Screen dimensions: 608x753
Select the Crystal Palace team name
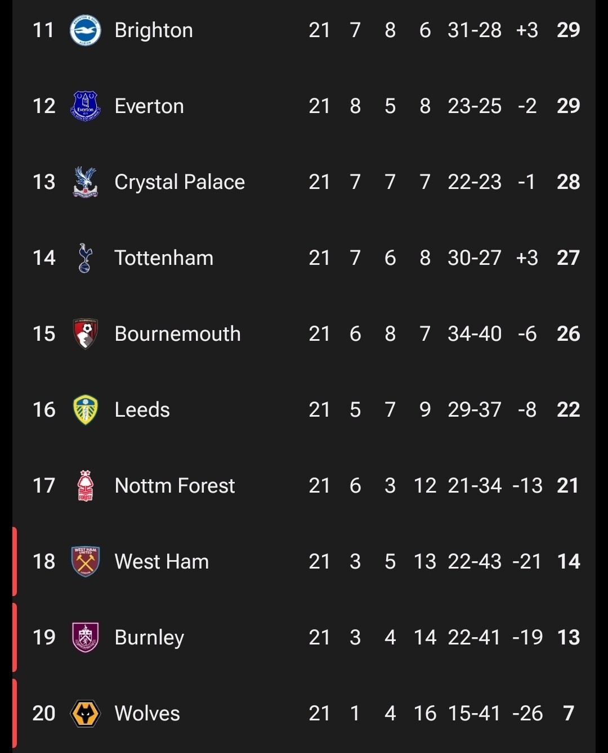coord(180,182)
